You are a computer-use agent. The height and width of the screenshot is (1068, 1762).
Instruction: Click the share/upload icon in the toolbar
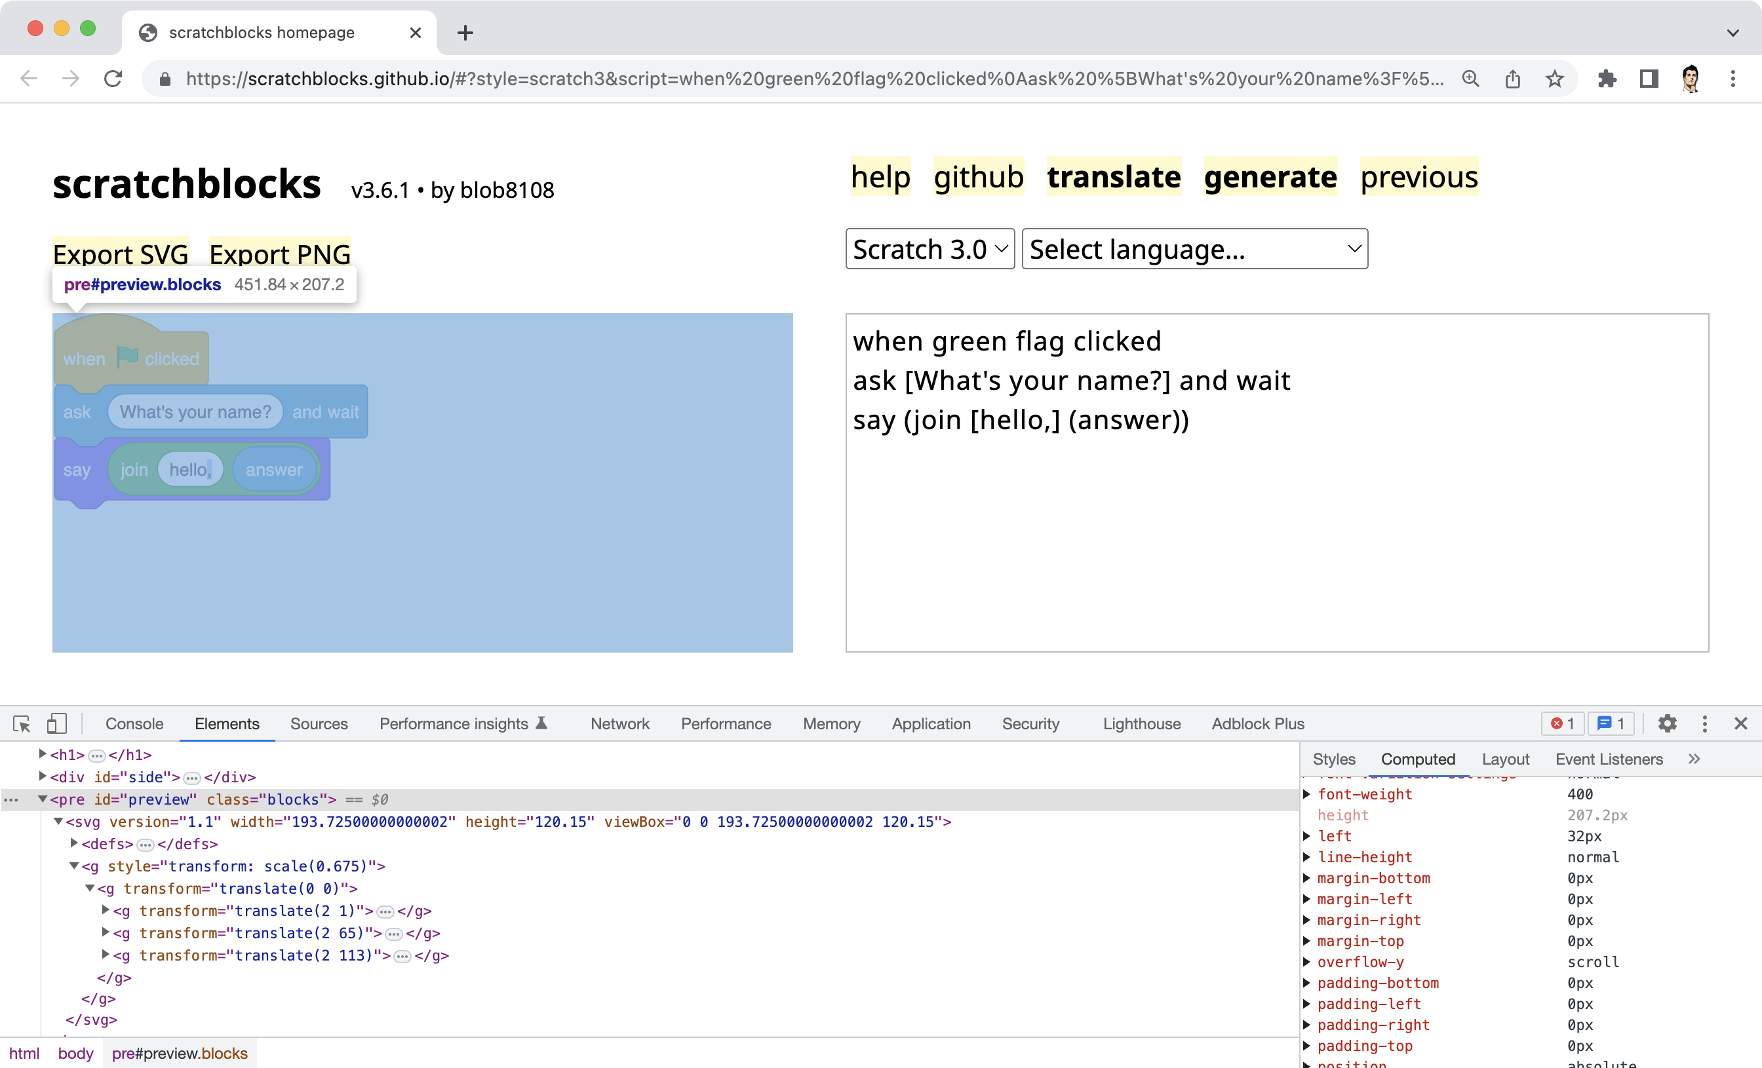(x=1513, y=79)
